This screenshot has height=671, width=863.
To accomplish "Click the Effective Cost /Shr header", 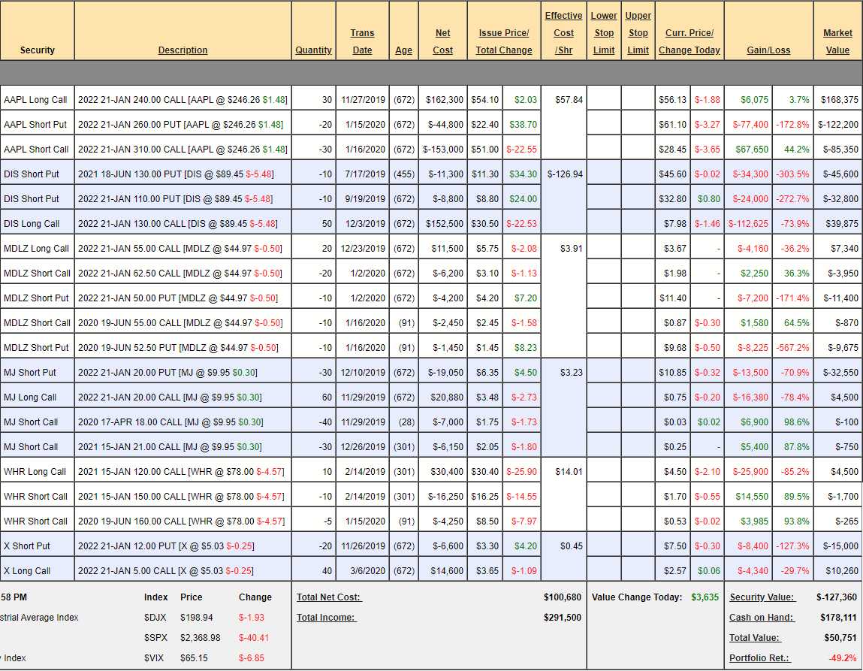I will pos(563,33).
